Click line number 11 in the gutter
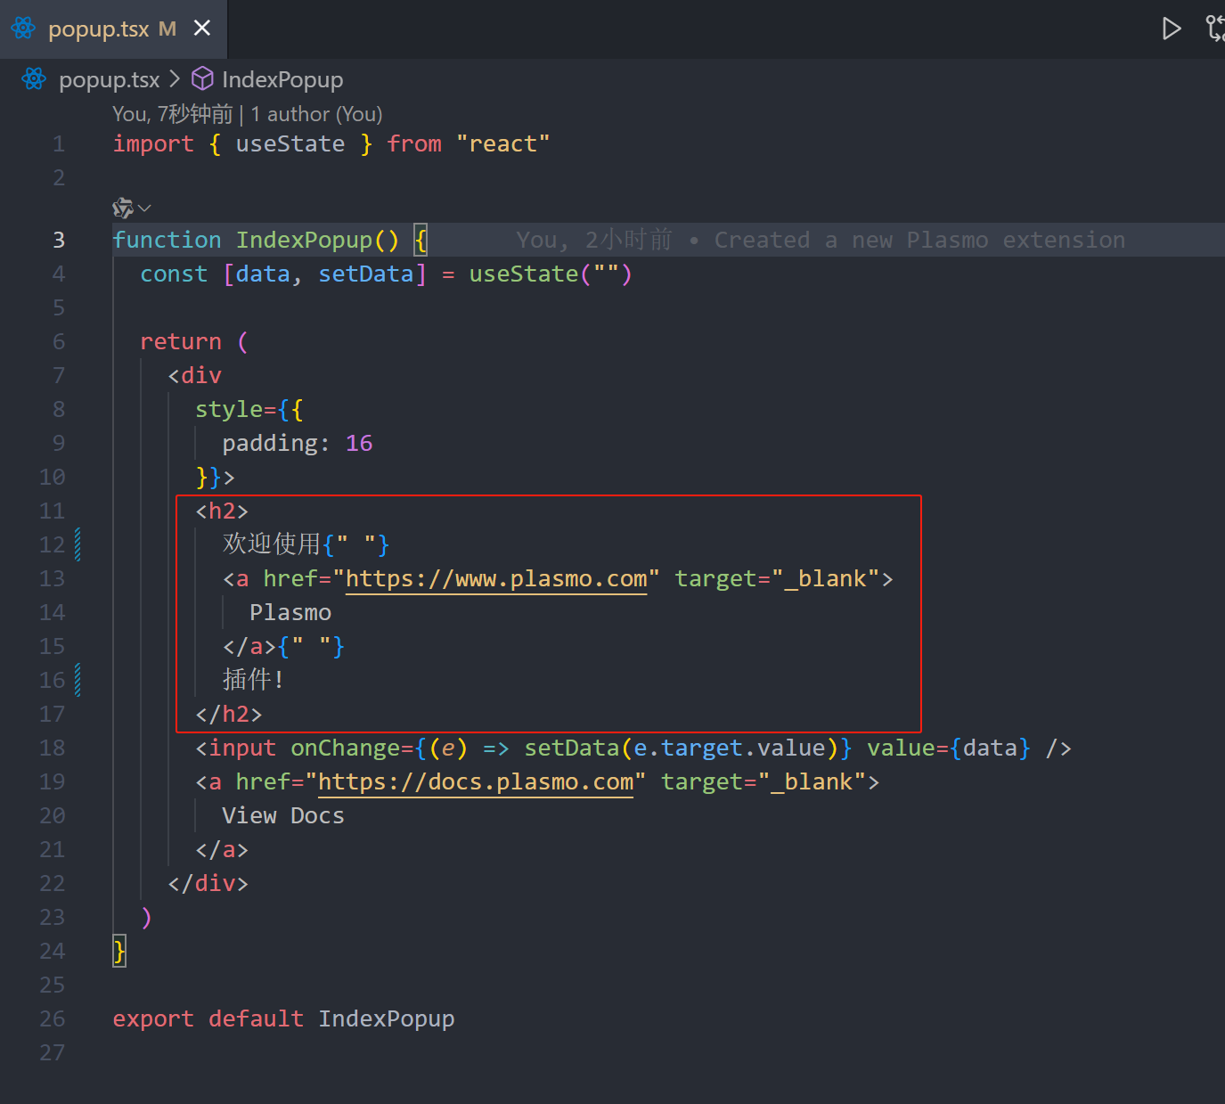This screenshot has height=1104, width=1225. click(53, 511)
